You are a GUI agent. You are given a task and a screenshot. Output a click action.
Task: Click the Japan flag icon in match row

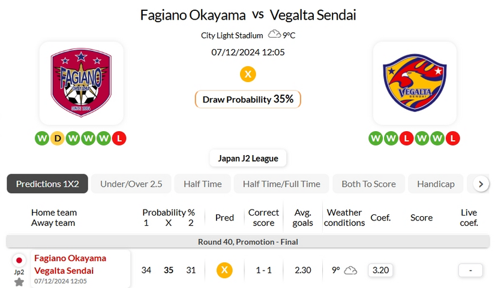click(19, 260)
